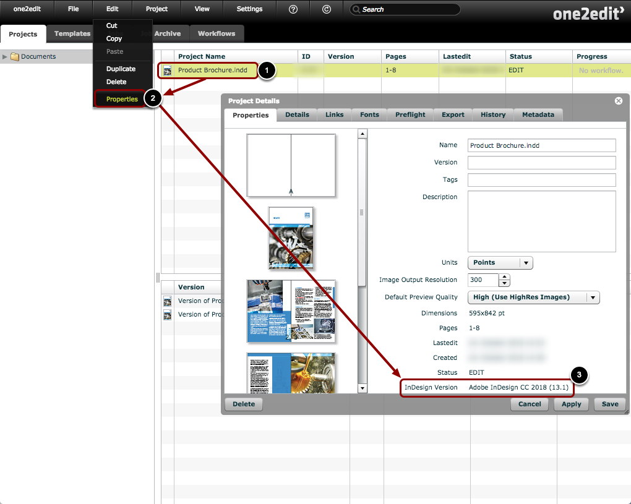The image size is (631, 504).
Task: Click the Image Output Resolution field
Action: click(483, 280)
